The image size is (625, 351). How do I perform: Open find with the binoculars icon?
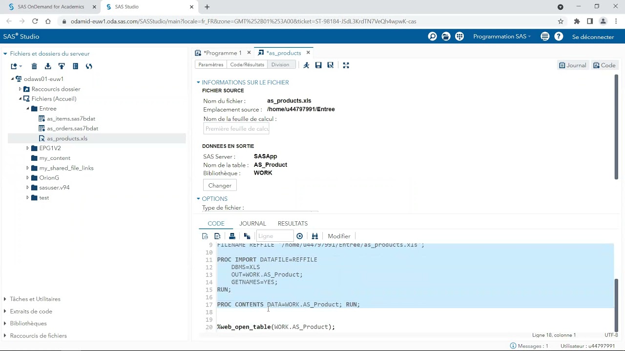(315, 236)
